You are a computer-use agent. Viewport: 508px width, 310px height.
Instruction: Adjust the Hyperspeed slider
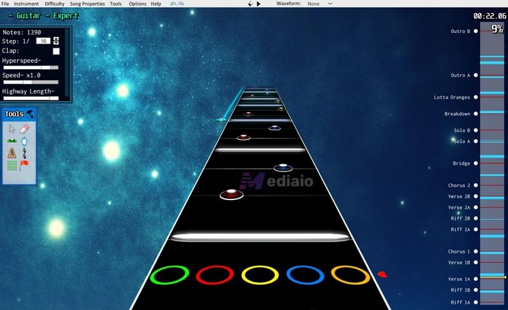pyautogui.click(x=30, y=67)
